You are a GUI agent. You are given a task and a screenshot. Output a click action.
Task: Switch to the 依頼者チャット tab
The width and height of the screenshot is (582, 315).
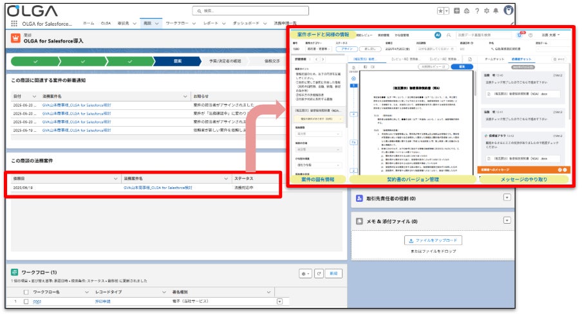(x=521, y=59)
